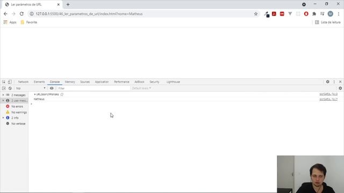This screenshot has width=344, height=193.
Task: Open the record indicator icon in title bar
Action: (x=304, y=4)
